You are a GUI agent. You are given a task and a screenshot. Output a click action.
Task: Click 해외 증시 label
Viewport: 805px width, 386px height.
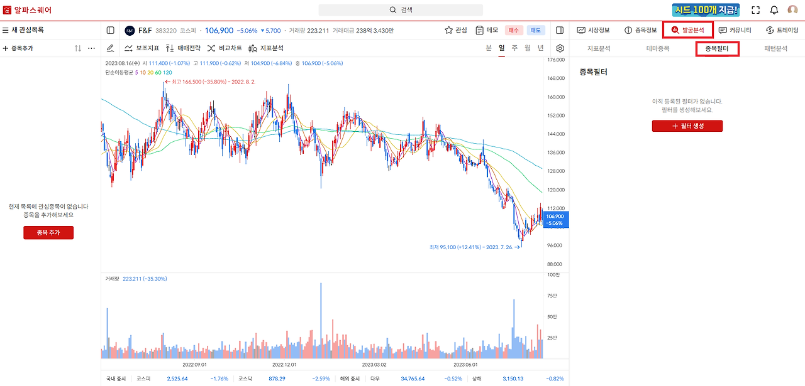pos(350,379)
